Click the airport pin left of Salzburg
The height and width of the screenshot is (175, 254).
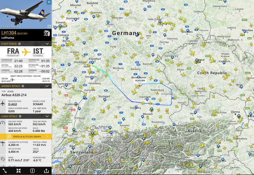[x=174, y=125]
